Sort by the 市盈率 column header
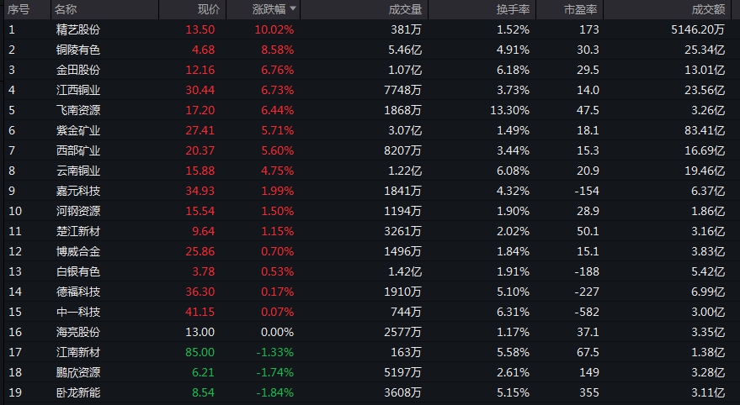 [x=581, y=9]
